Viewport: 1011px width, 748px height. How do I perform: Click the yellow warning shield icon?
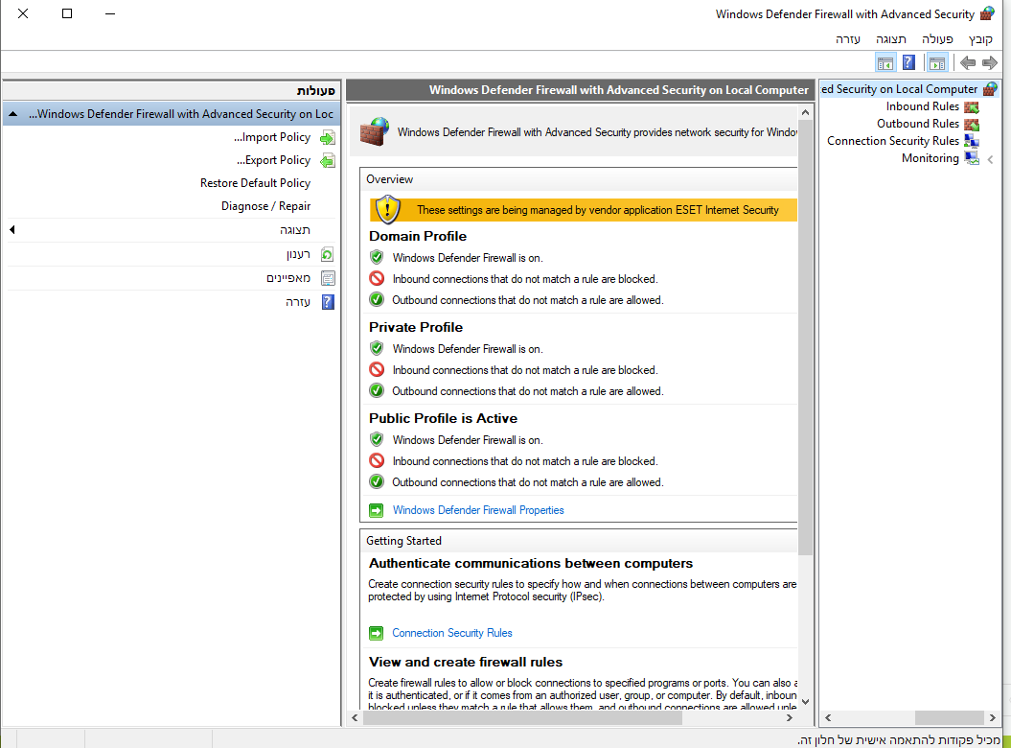[x=387, y=209]
